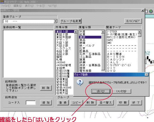The width and height of the screenshot is (154, 122).
Task: Click the 追加 button
Action: pyautogui.click(x=46, y=103)
